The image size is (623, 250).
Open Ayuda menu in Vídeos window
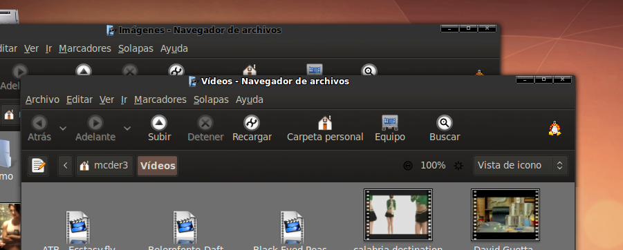250,99
